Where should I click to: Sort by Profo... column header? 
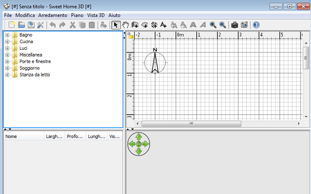tap(75, 136)
